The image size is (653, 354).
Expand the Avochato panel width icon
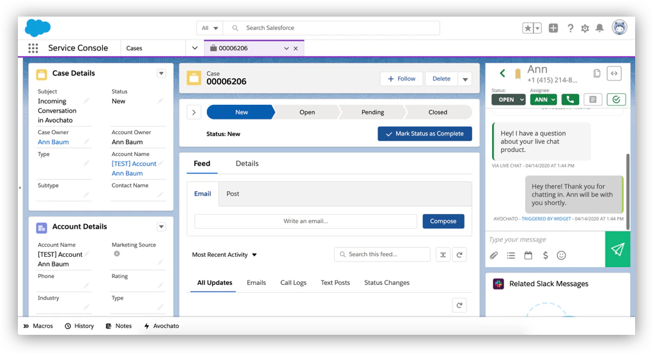(614, 73)
